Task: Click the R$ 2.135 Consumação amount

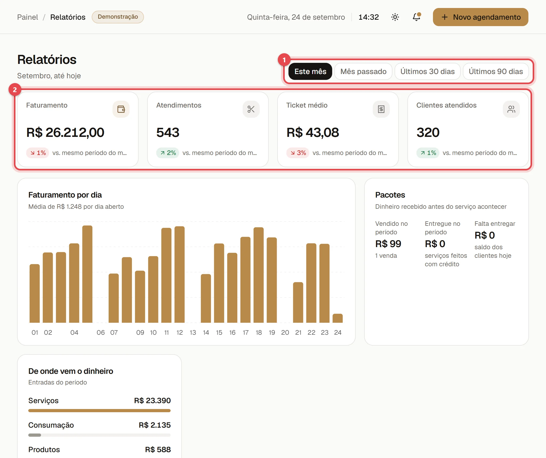Action: coord(155,425)
